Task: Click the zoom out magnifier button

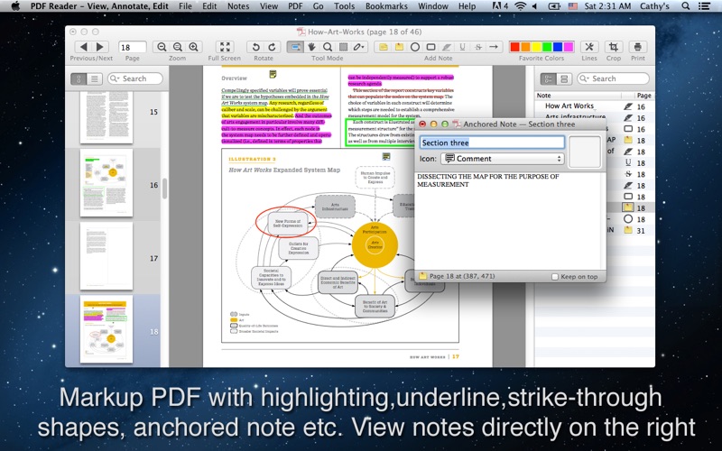Action: (x=162, y=47)
